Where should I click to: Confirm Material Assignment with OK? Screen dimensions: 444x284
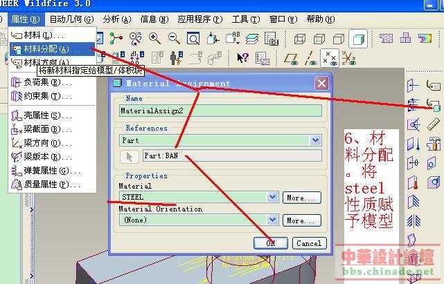270,243
